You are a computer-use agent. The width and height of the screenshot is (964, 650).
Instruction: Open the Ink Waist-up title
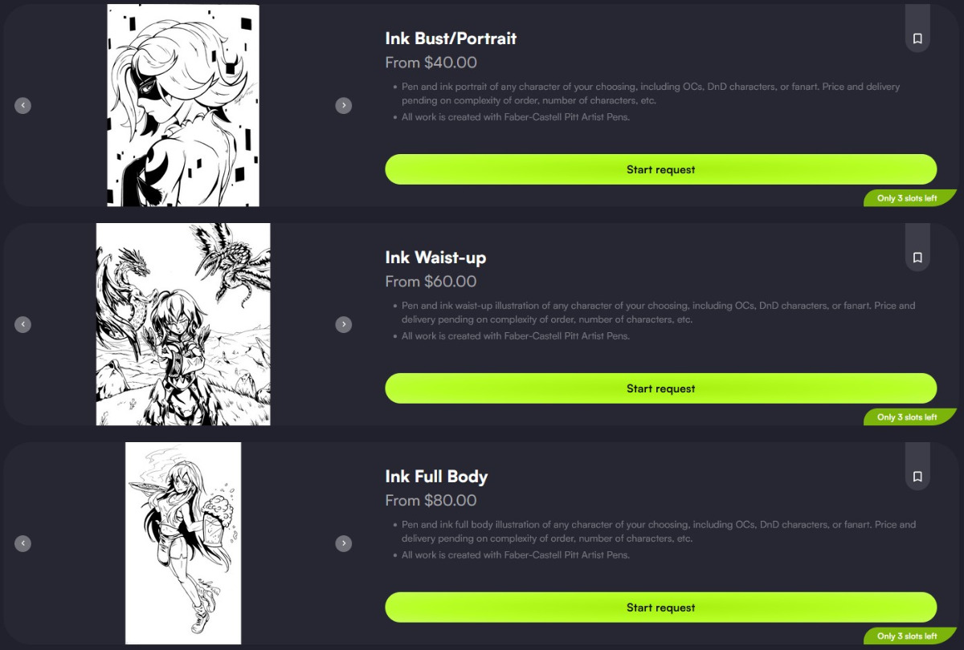coord(435,258)
